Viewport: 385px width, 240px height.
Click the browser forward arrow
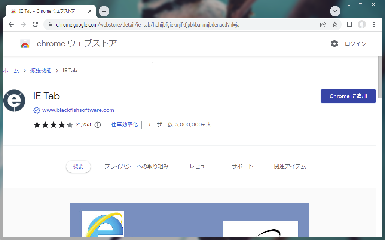23,24
